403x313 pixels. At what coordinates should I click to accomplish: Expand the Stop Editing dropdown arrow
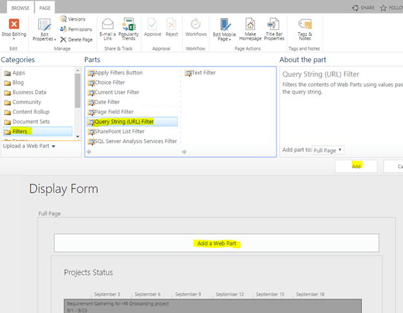tap(14, 39)
